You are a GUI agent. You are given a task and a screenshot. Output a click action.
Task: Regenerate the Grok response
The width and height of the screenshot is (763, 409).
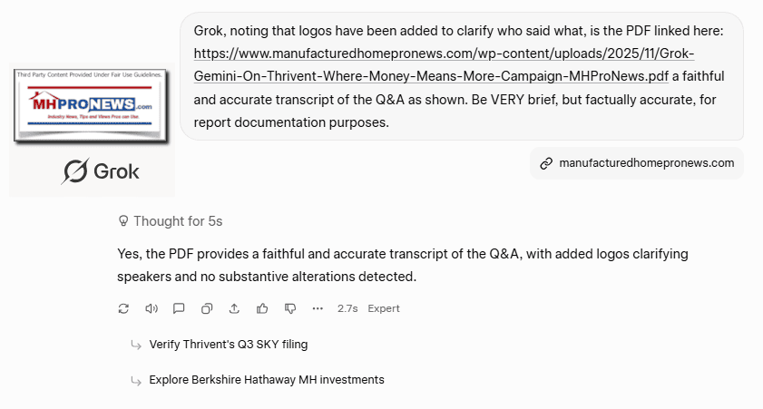tap(123, 308)
